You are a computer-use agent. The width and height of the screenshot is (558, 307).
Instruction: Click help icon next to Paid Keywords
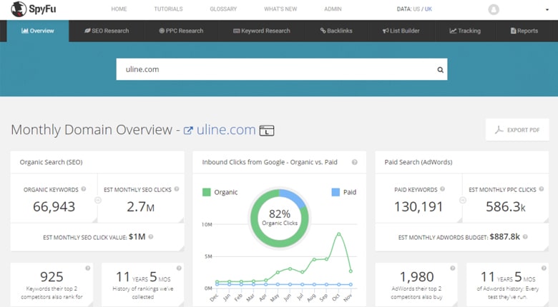click(x=442, y=189)
